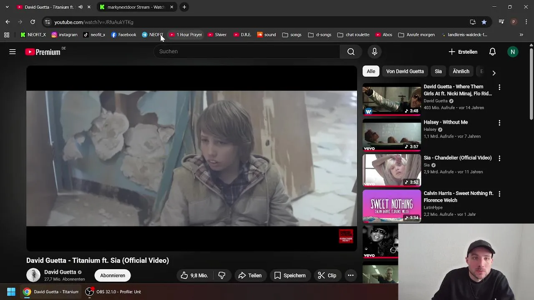534x300 pixels.
Task: Open options menu for Where Them Girls At
Action: coord(499,87)
